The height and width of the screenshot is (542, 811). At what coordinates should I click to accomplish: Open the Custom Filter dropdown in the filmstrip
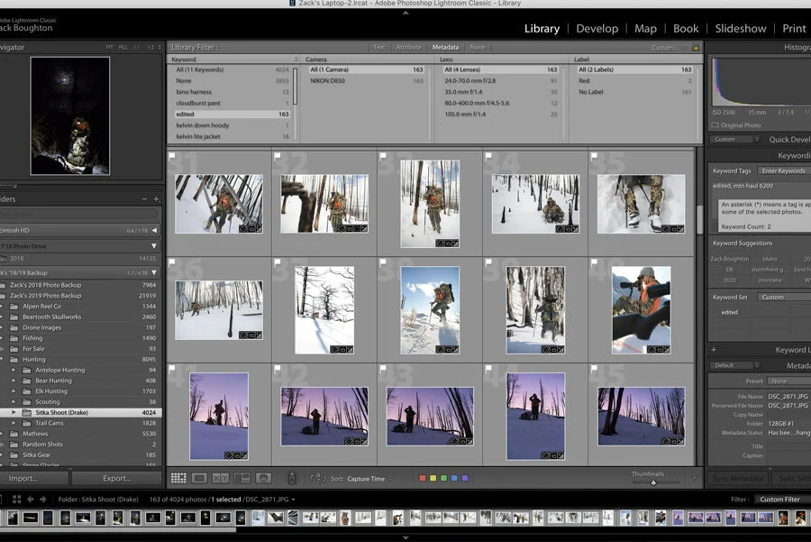[x=779, y=499]
